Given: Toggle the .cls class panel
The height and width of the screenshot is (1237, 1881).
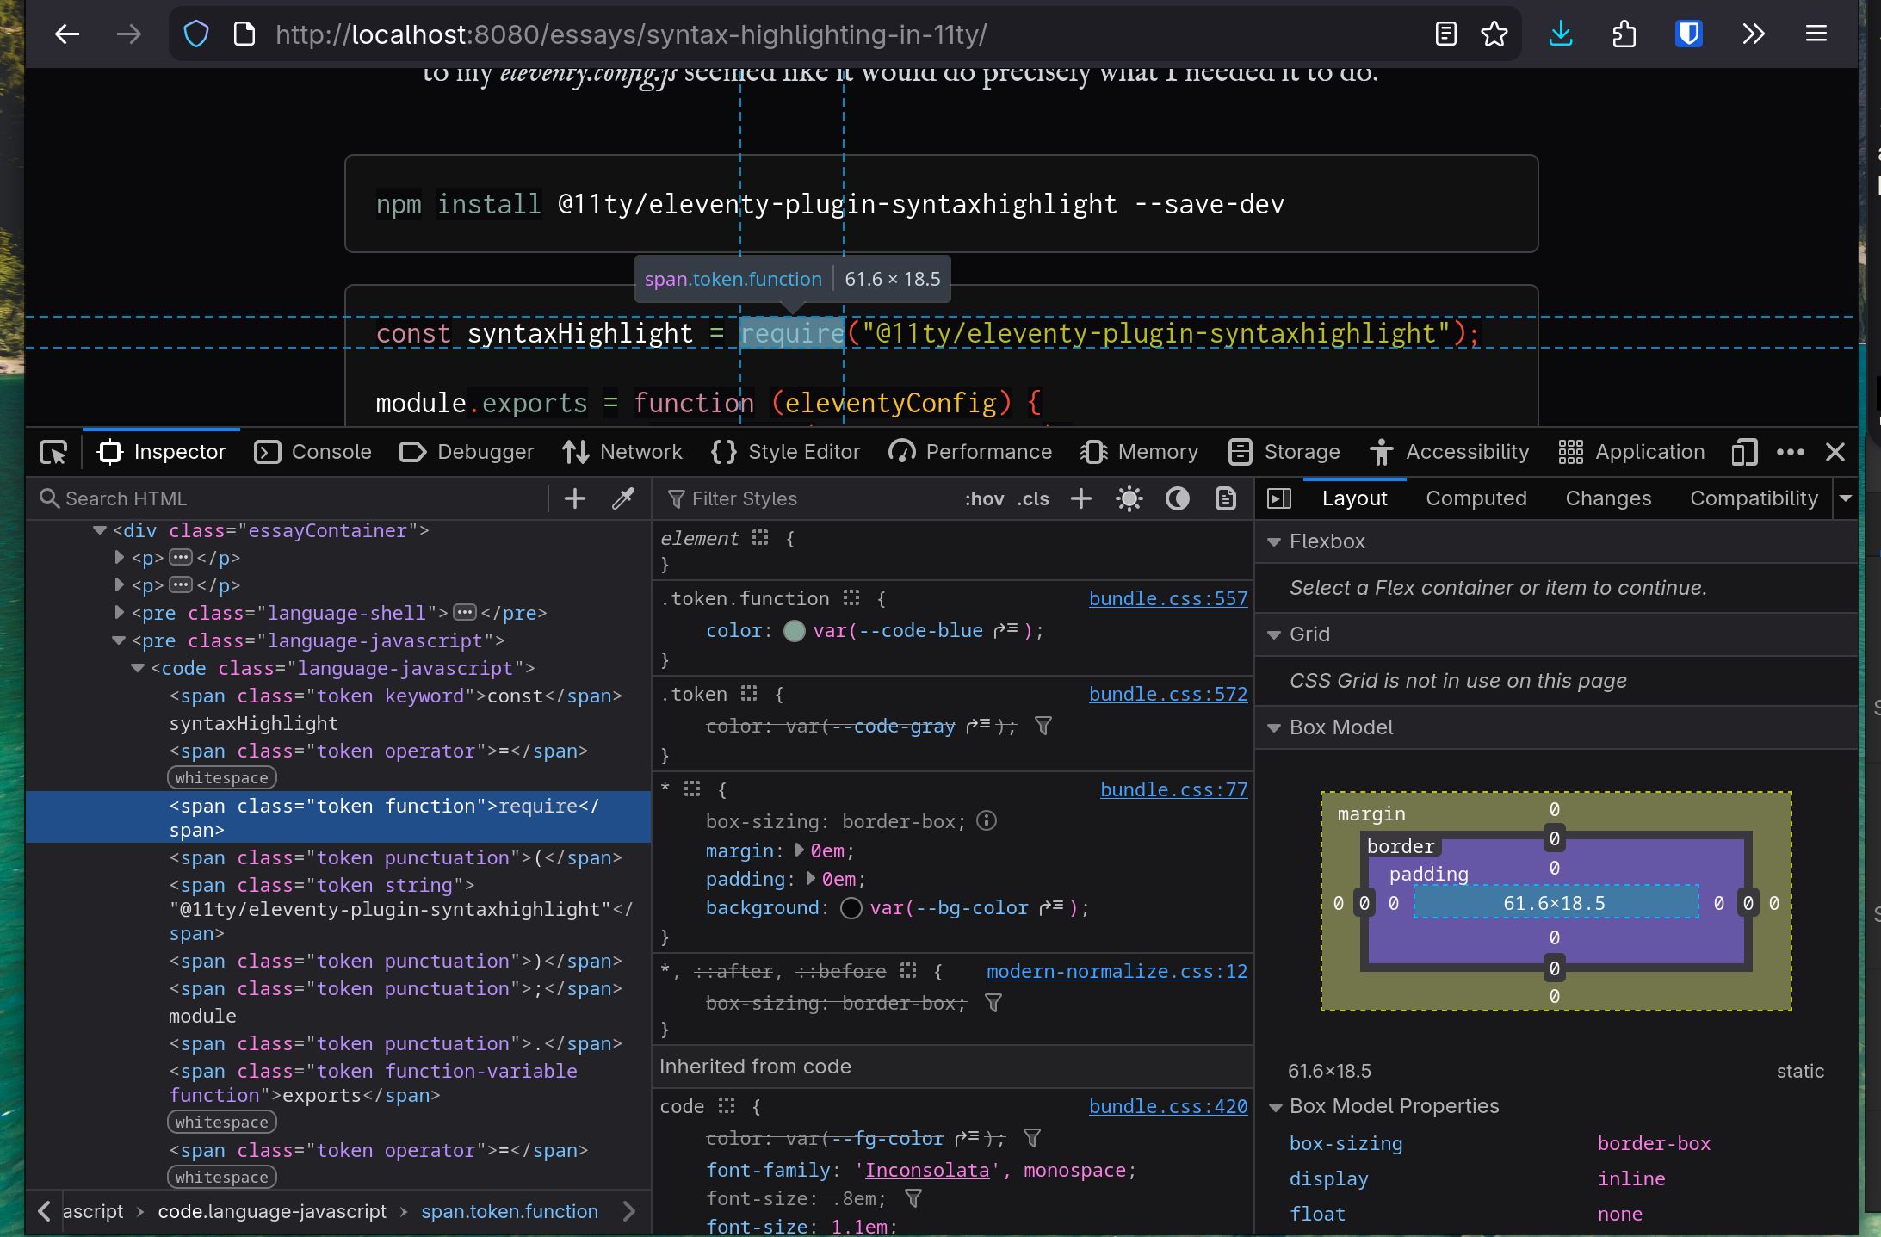Looking at the screenshot, I should click(x=1031, y=498).
